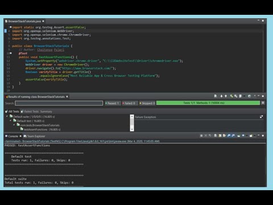The width and height of the screenshot is (273, 205).
Task: Click the PASSED: testAssertFunctions console line
Action: click(x=27, y=145)
